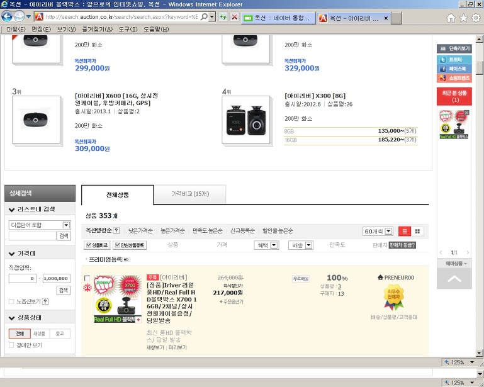
Task: Open recently viewed X700 product thumbnail
Action: coord(454,125)
